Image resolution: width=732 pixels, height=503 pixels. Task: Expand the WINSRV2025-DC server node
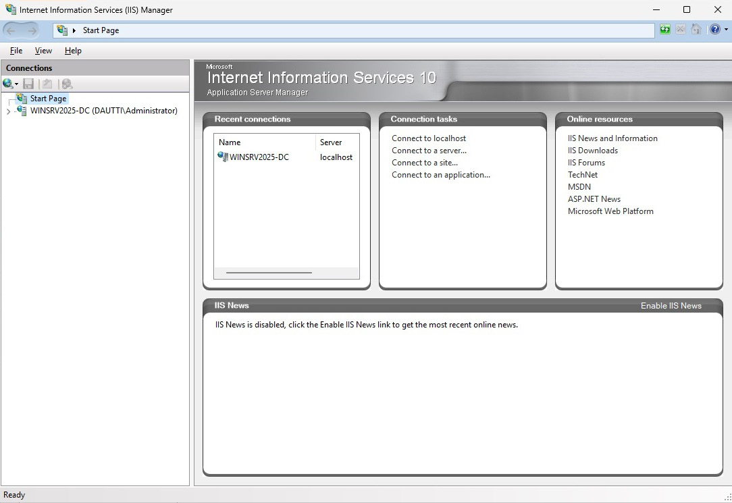(x=8, y=111)
